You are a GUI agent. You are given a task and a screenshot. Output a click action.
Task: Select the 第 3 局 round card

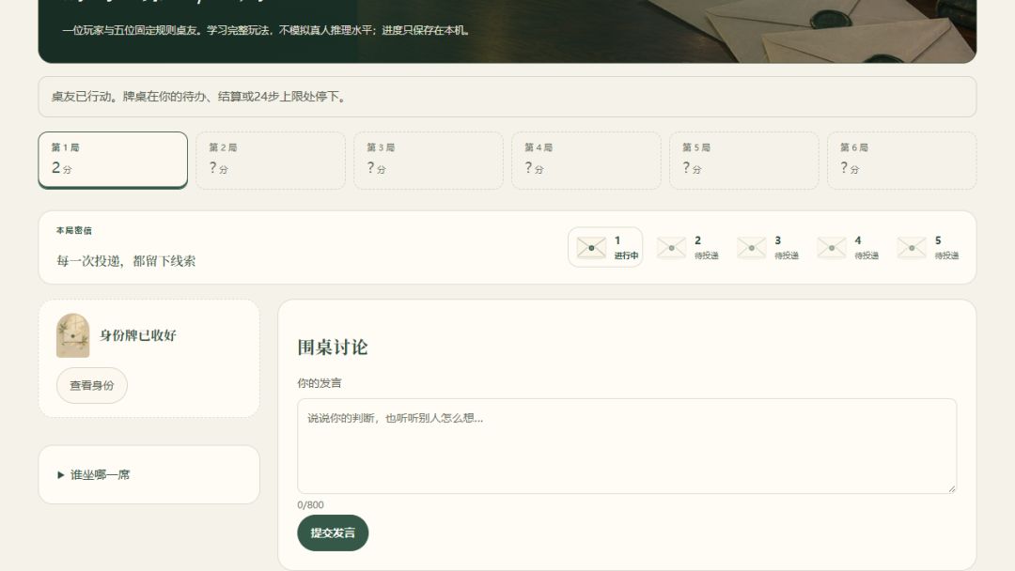(x=429, y=160)
